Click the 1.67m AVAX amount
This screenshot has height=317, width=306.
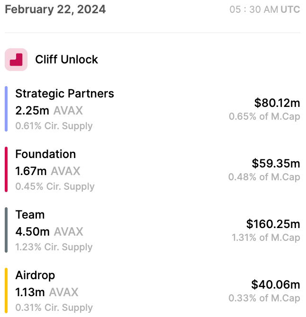point(48,171)
